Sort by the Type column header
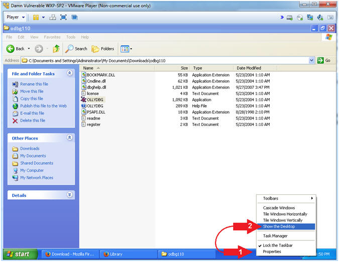339x262 pixels. [x=211, y=68]
